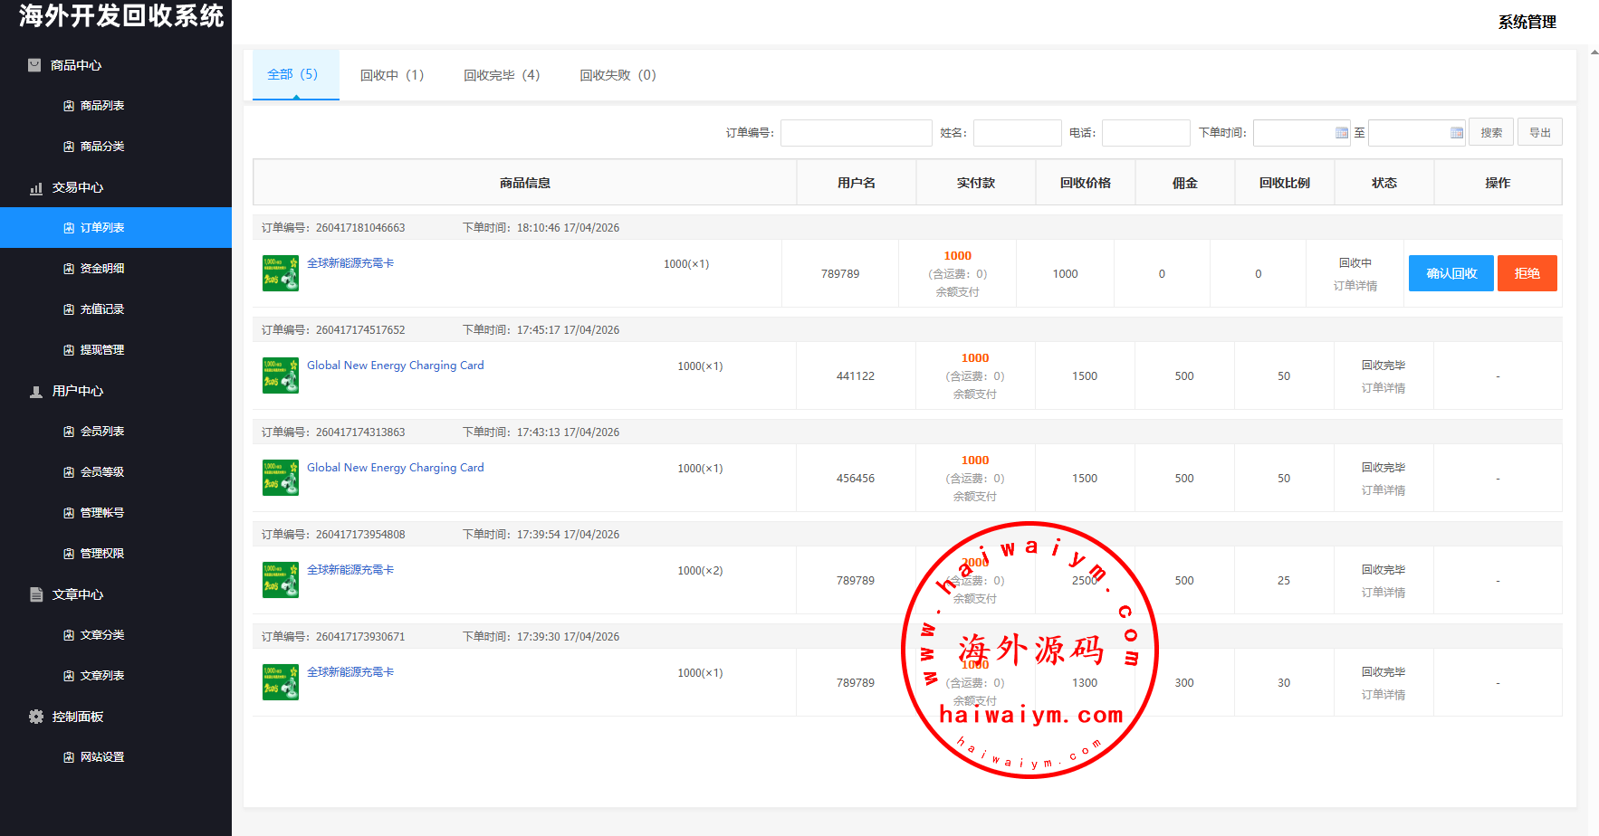Open the end date calendar picker icon

click(x=1456, y=133)
